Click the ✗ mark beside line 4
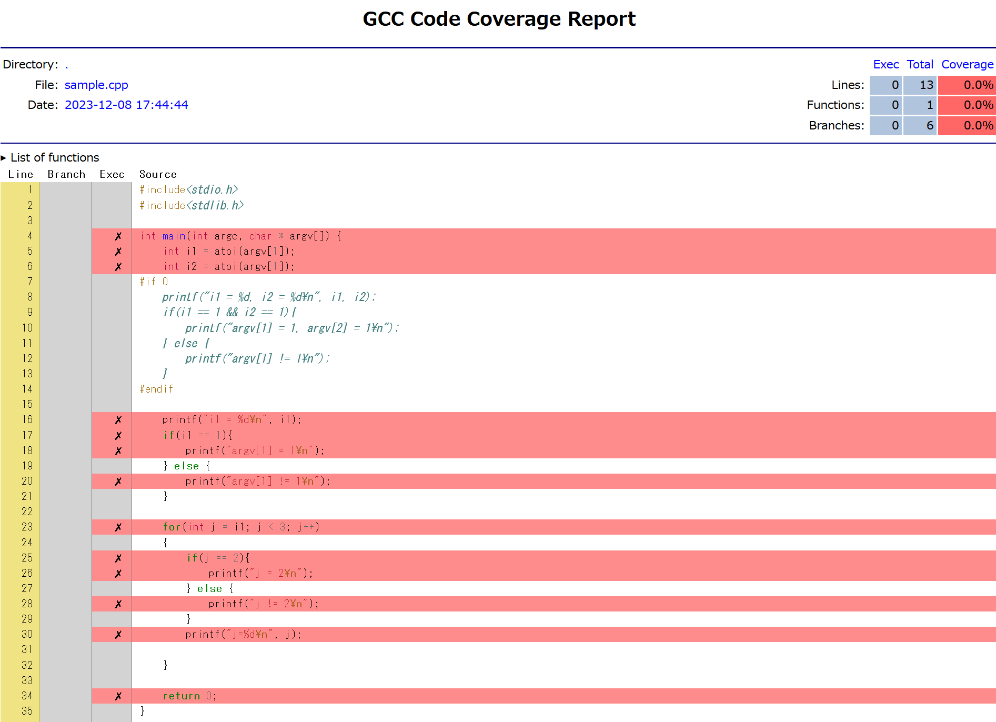The image size is (996, 722). point(118,236)
